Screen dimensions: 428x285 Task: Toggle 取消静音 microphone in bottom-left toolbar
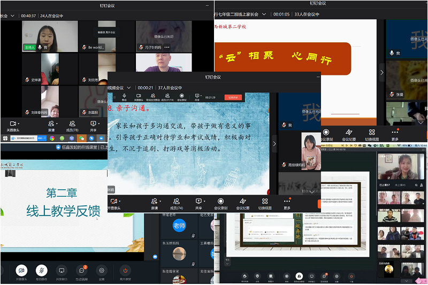(41, 271)
